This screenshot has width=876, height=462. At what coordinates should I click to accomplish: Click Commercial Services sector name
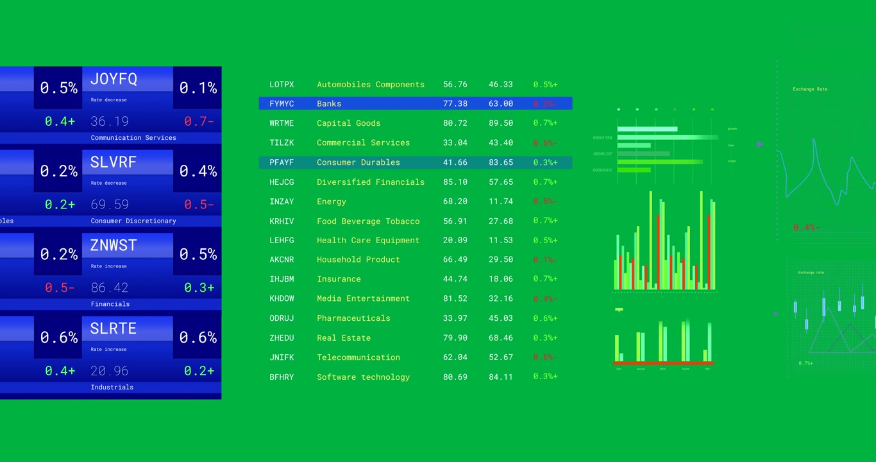363,142
